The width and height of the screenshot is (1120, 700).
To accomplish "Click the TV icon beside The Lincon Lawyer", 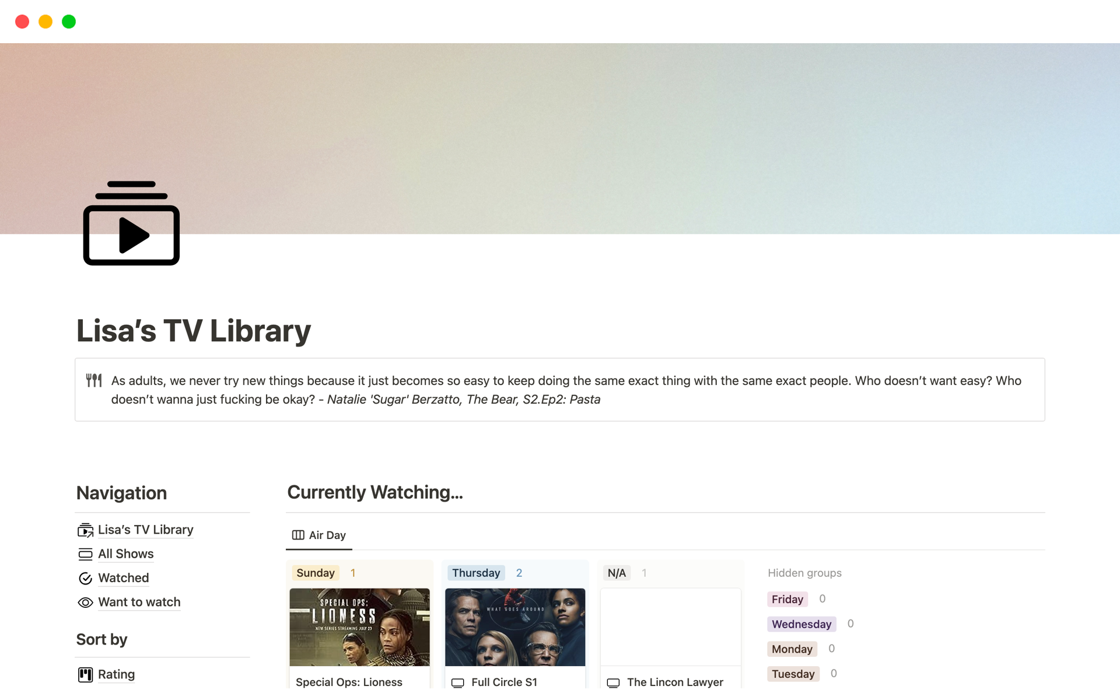I will click(613, 682).
